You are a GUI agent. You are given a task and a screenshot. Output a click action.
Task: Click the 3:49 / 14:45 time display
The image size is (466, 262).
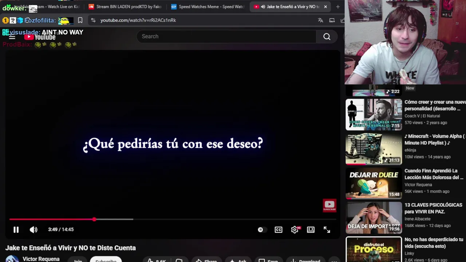pos(61,230)
